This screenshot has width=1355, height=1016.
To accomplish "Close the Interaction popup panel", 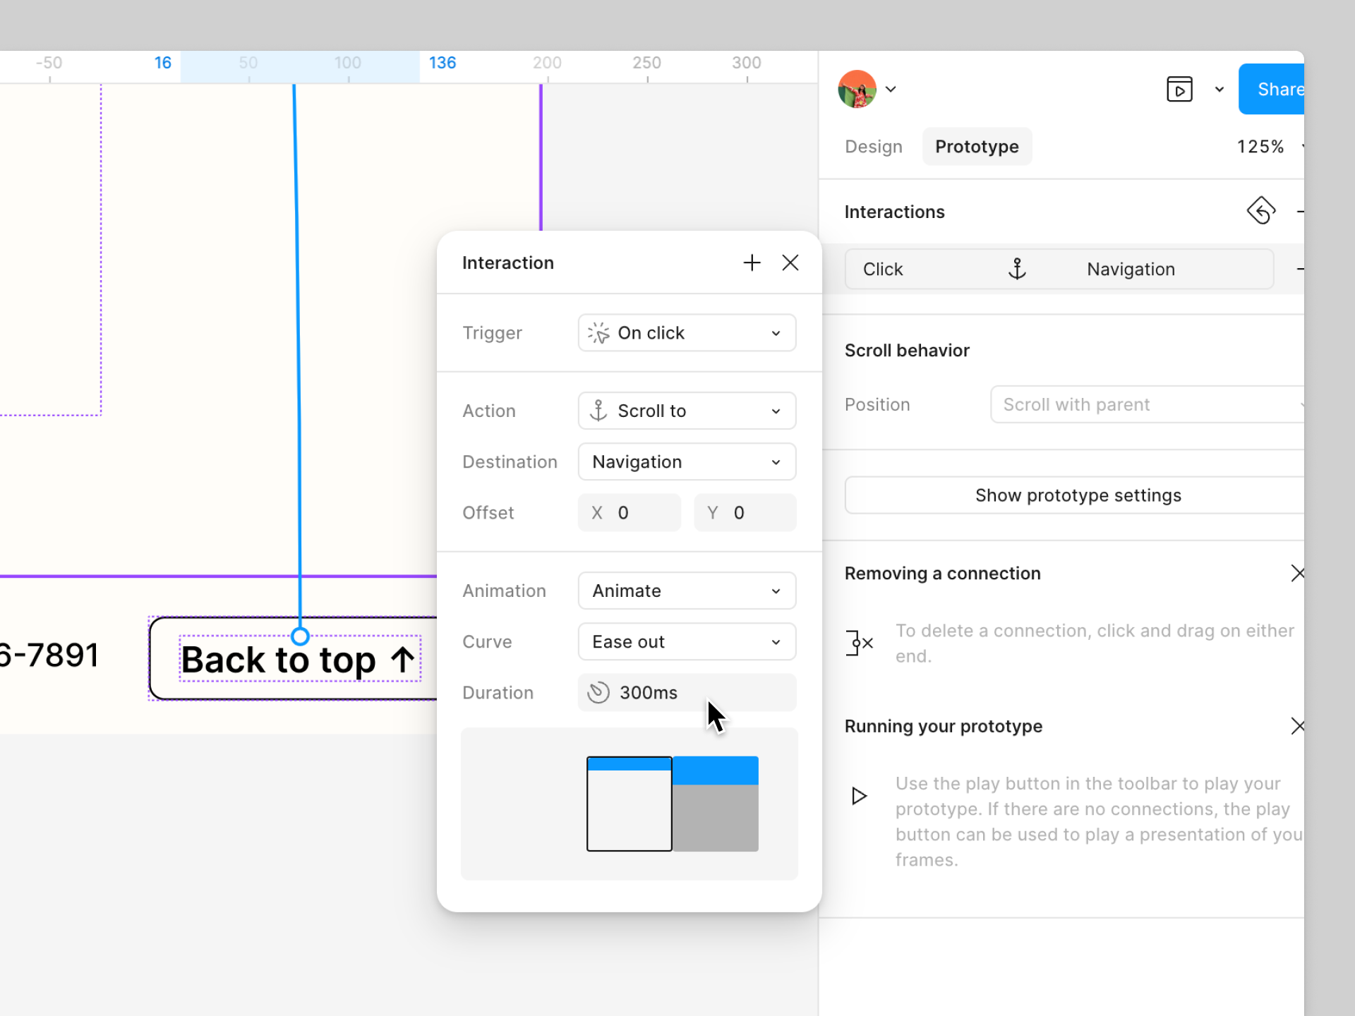I will pyautogui.click(x=790, y=263).
